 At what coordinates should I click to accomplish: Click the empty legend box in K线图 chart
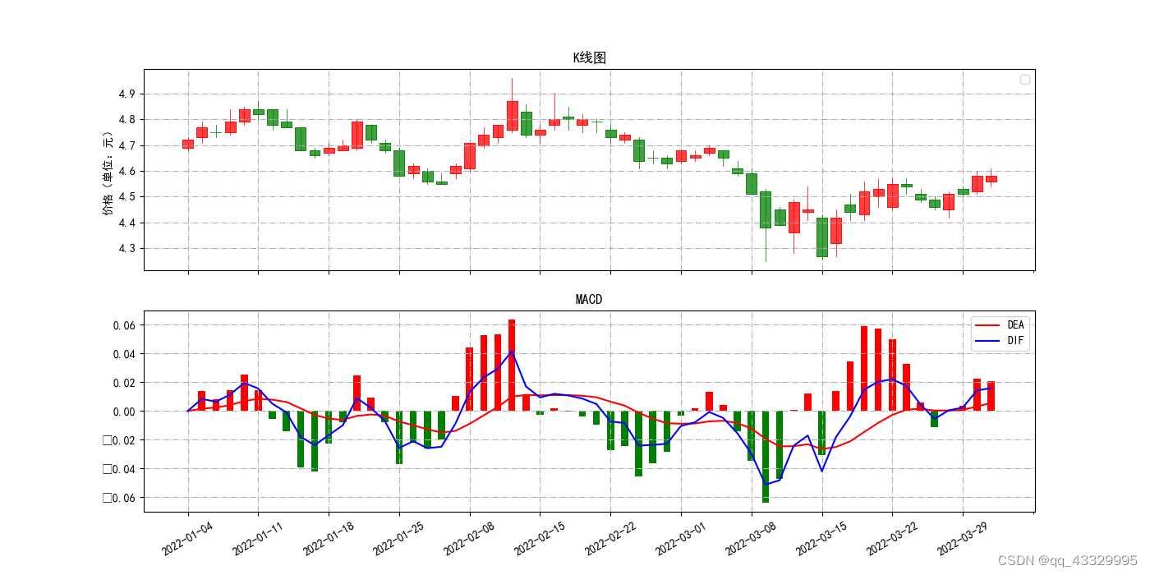tap(1024, 80)
